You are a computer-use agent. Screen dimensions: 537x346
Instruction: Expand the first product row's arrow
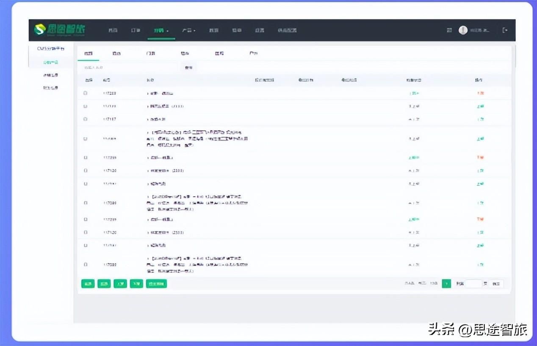[148, 93]
